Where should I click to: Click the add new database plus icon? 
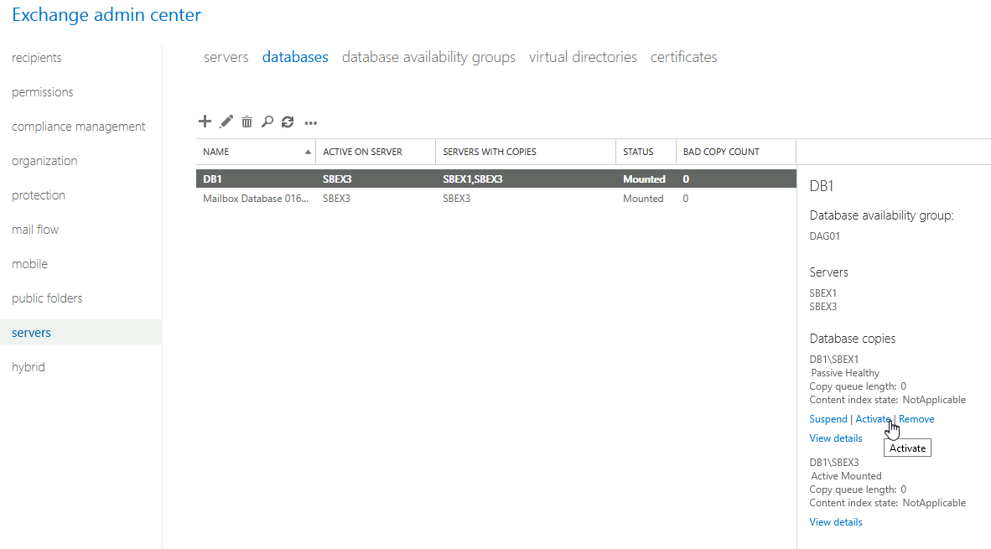(205, 122)
